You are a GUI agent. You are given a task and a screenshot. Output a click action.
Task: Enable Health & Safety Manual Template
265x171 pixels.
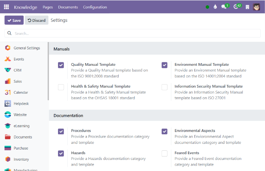click(61, 87)
